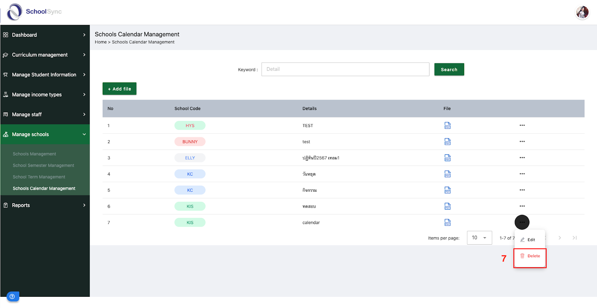Screen dimensions: 597x308
Task: Click the School Code column header
Action: coord(187,109)
